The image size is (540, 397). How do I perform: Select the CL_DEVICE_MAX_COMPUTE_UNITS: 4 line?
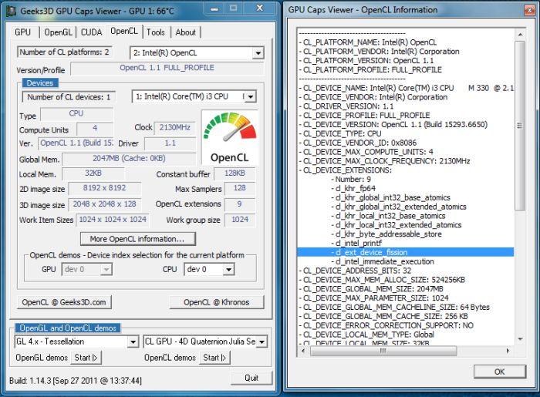366,152
